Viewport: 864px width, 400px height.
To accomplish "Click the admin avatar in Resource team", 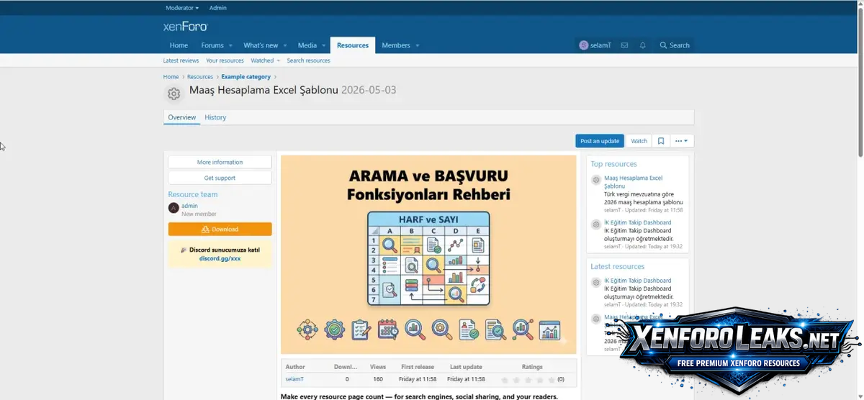I will [x=174, y=208].
